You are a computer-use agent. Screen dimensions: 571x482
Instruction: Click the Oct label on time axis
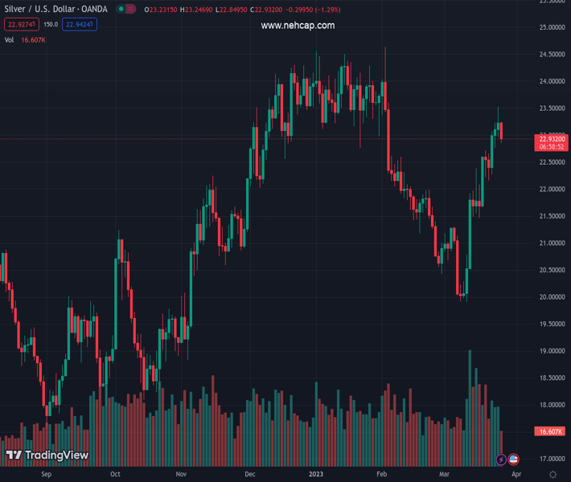click(x=115, y=474)
